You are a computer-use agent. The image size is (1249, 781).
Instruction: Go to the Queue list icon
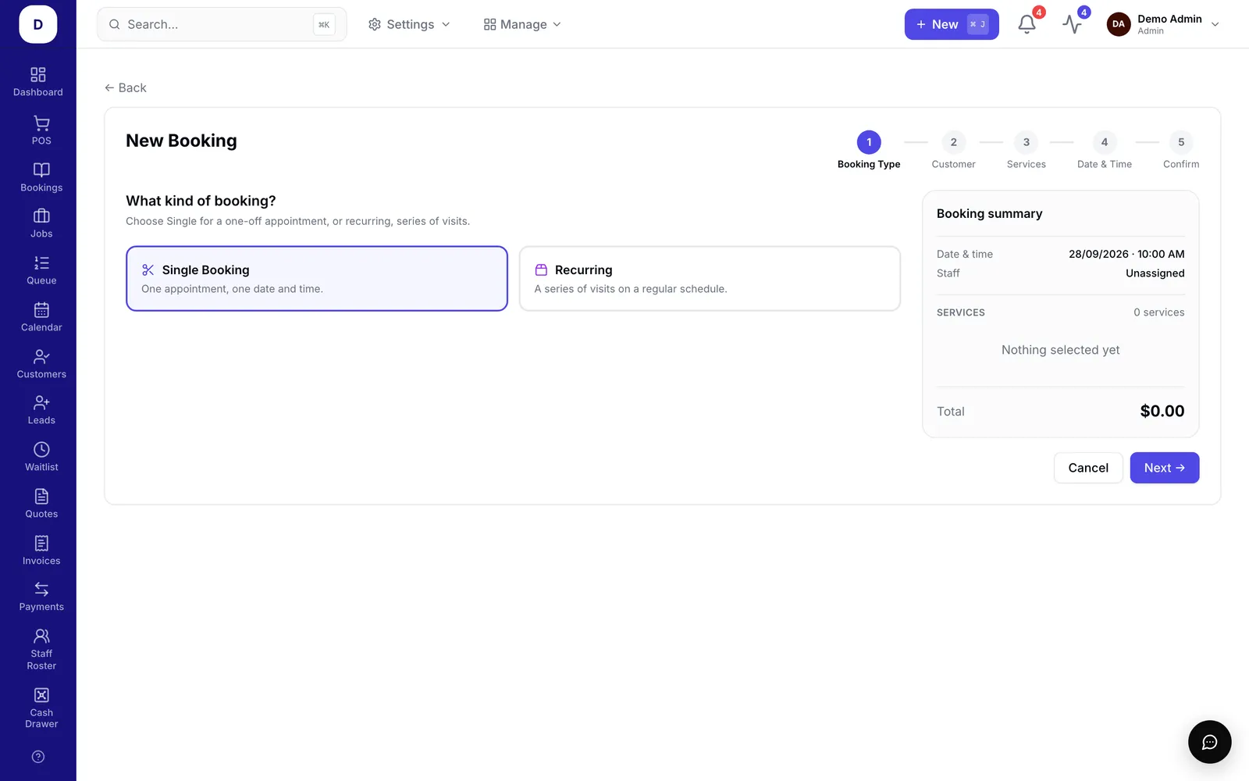click(x=41, y=262)
